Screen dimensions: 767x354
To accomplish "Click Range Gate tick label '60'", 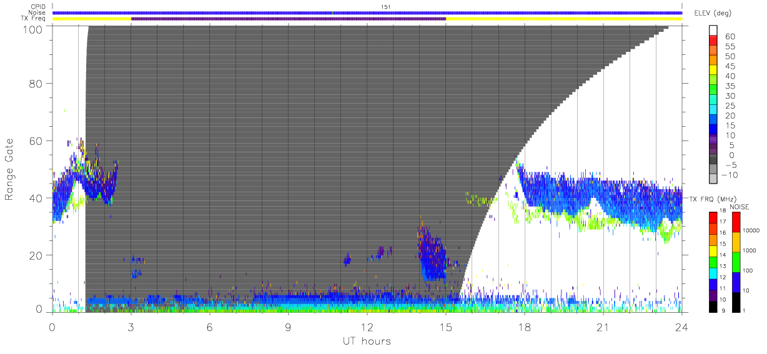I will [x=36, y=140].
